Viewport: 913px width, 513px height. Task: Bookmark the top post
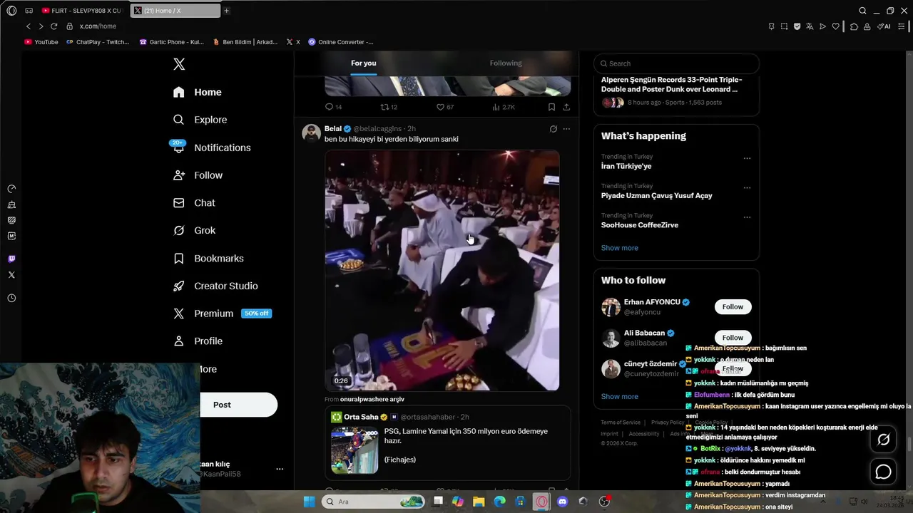[x=551, y=107]
